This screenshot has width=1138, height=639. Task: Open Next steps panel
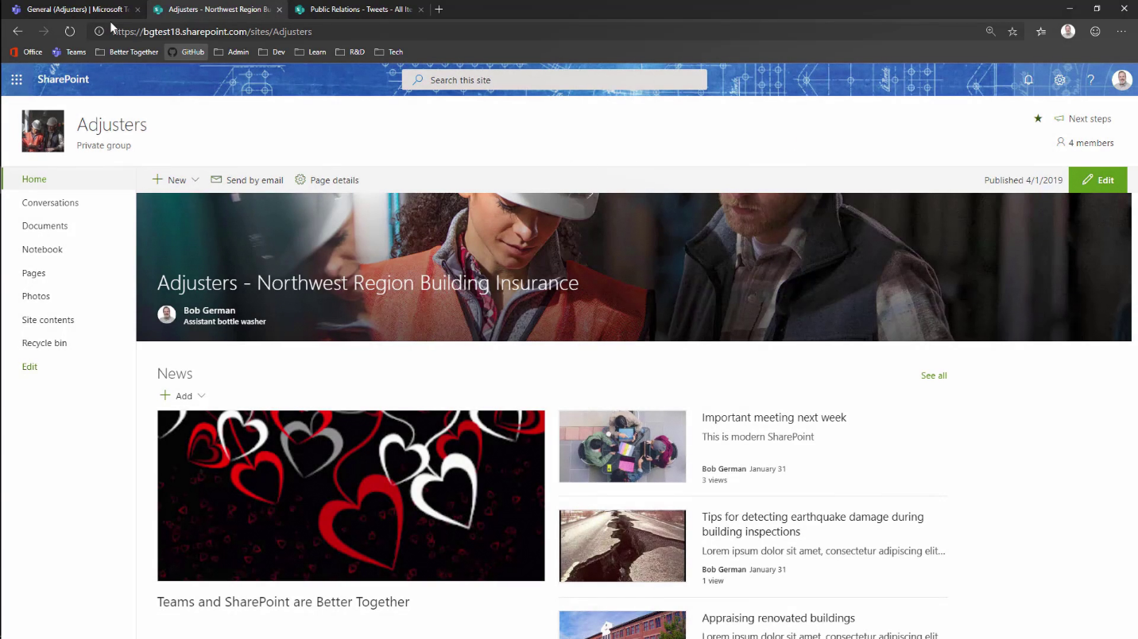tap(1082, 118)
